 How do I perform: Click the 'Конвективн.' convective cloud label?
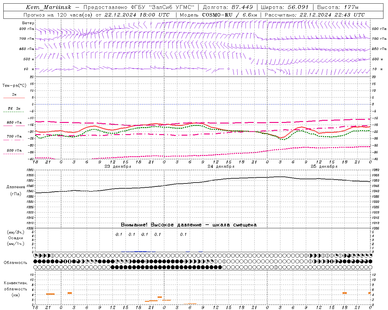(x=16, y=283)
